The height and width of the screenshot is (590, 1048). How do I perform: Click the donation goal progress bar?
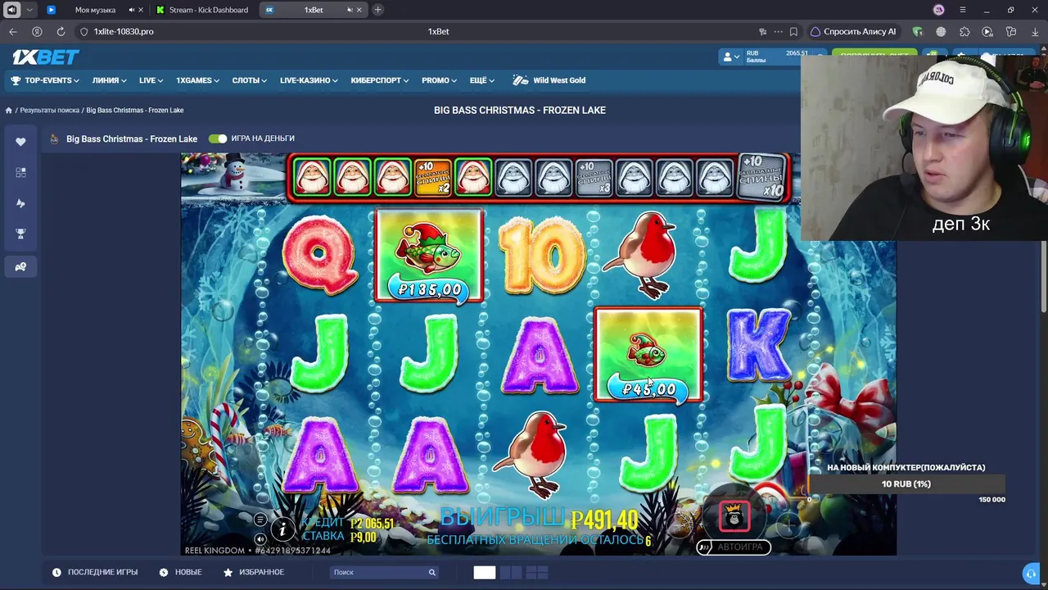[906, 484]
